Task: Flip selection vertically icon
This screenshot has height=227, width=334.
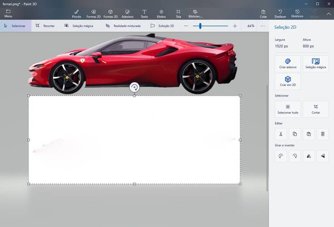Action: [x=323, y=156]
